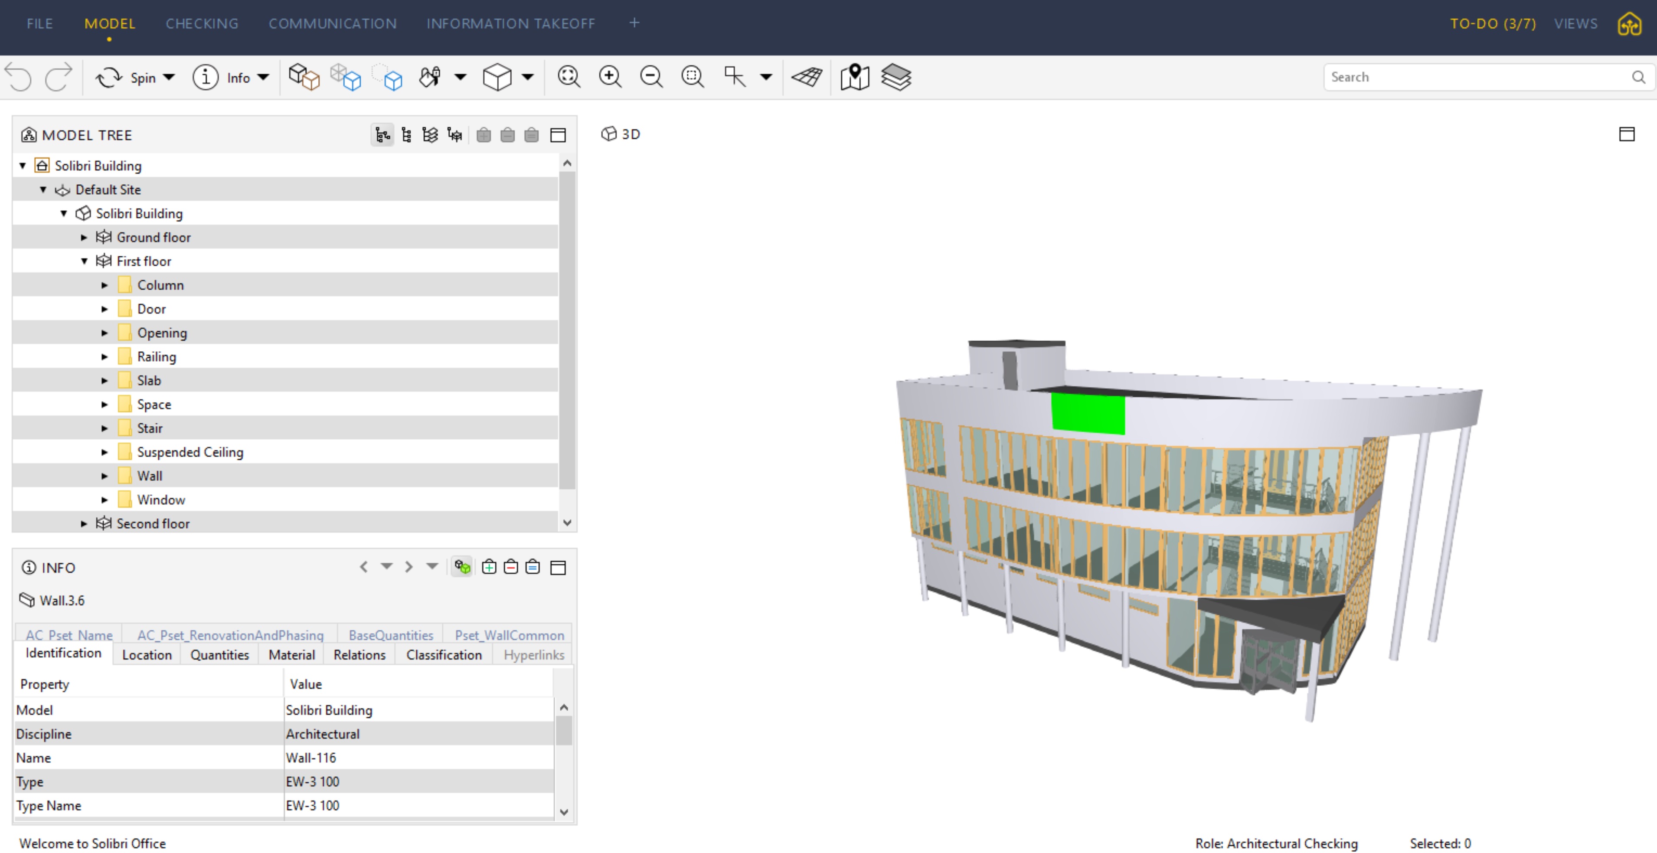Select the Stair tree item
Image resolution: width=1657 pixels, height=853 pixels.
coord(149,428)
